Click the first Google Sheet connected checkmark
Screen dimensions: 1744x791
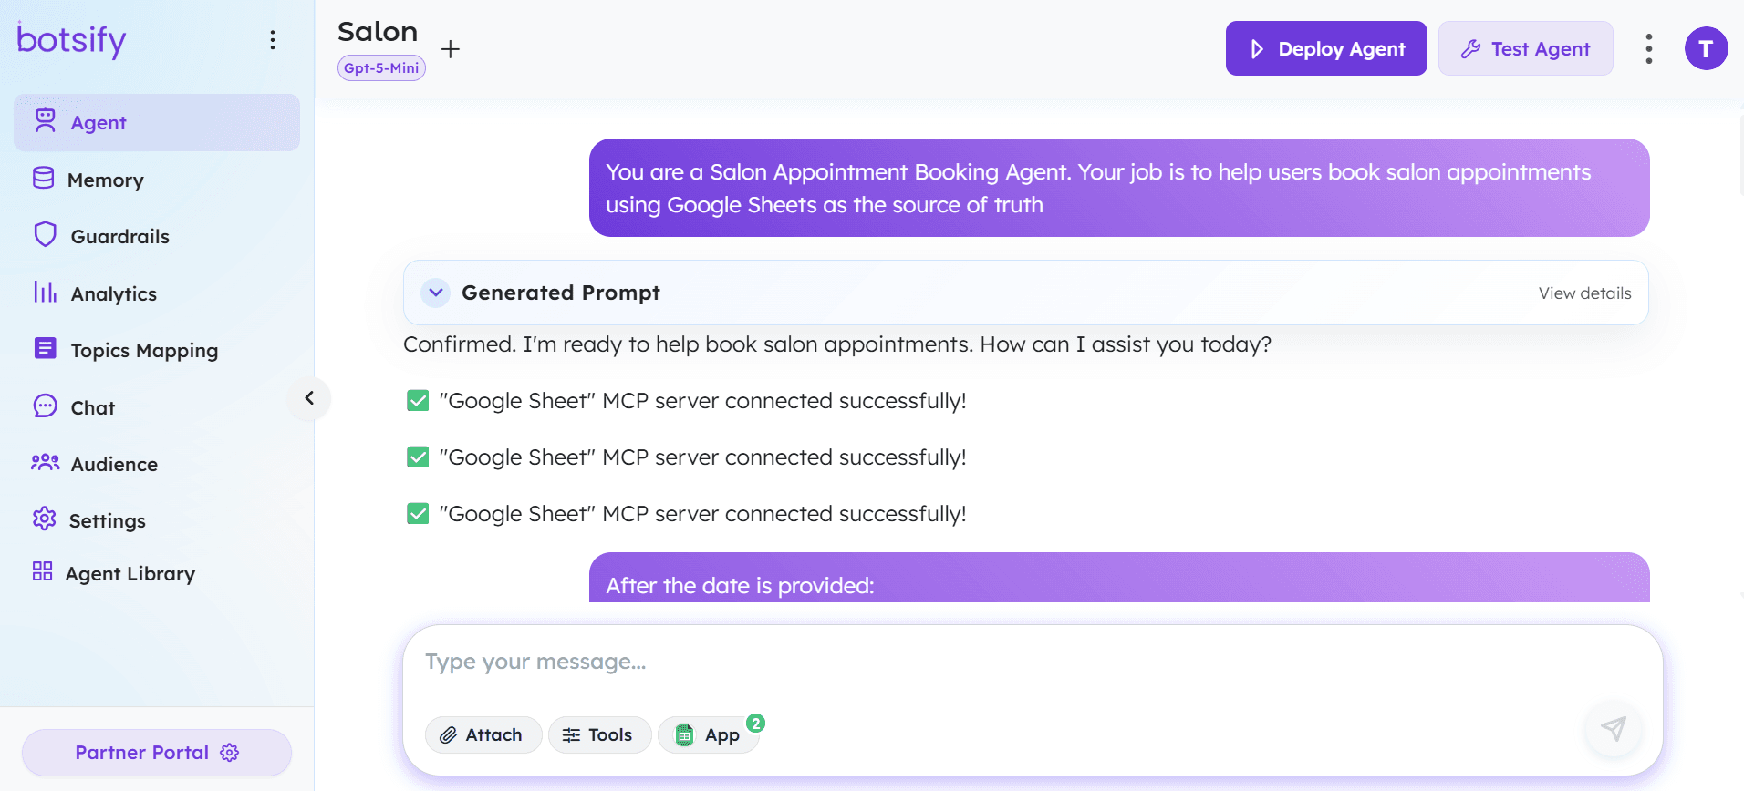418,401
